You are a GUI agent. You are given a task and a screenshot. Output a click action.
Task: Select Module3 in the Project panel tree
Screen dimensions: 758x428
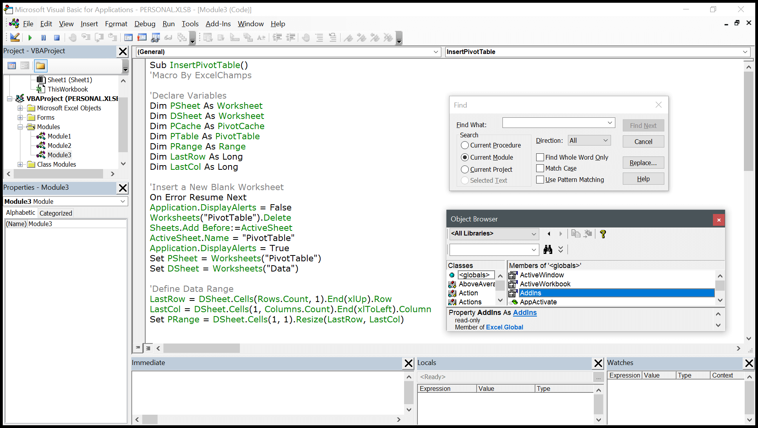coord(59,155)
